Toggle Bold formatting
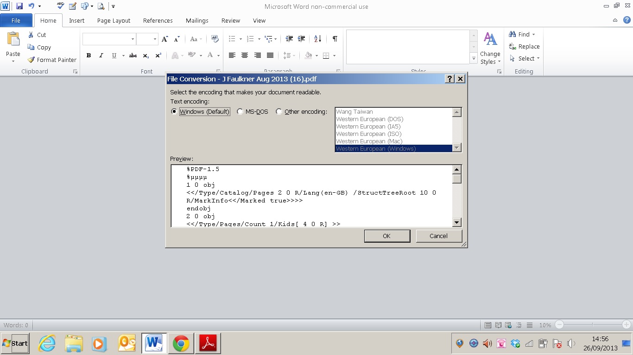This screenshot has width=633, height=355. pos(89,55)
